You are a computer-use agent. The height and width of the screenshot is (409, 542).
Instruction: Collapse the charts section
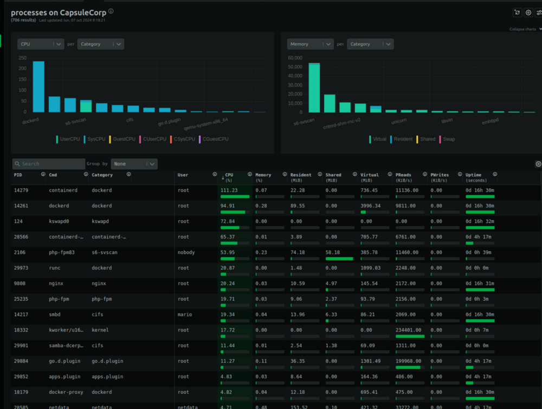pos(525,29)
